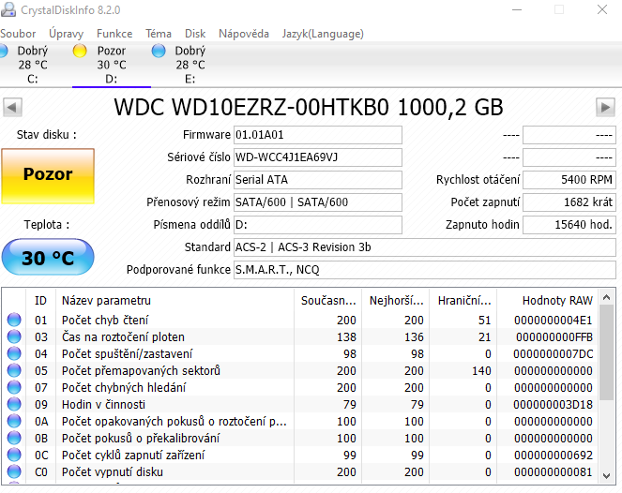Open the Nápověda menu
Viewport: 622px width, 493px height.
point(244,34)
